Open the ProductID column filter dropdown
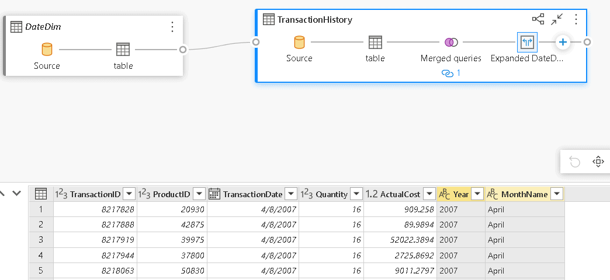The width and height of the screenshot is (610, 280). [x=199, y=194]
